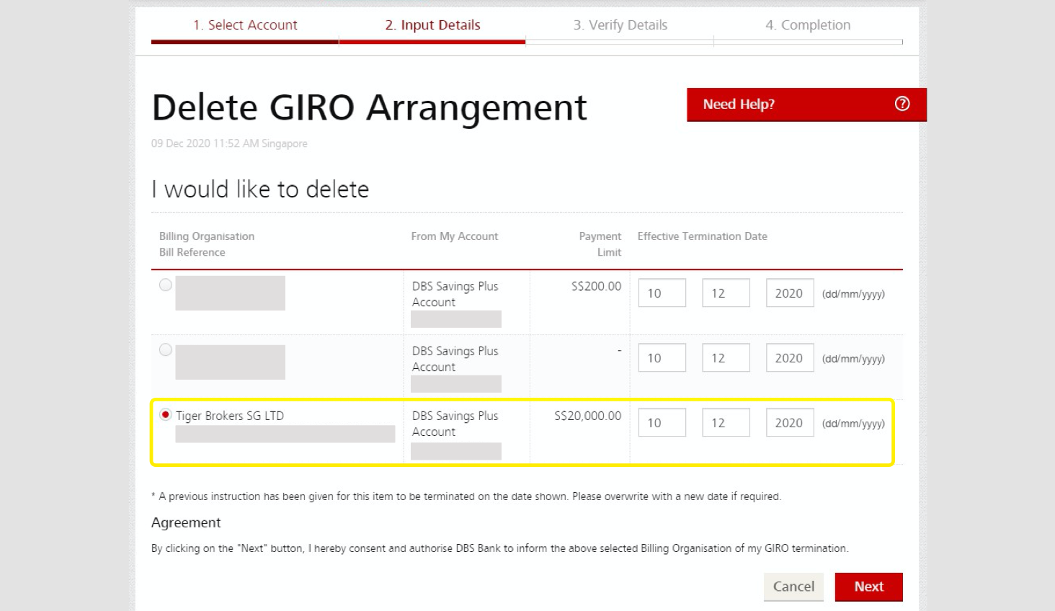Select Tiger Brokers SG LTD radio button
The height and width of the screenshot is (611, 1055).
coord(166,414)
